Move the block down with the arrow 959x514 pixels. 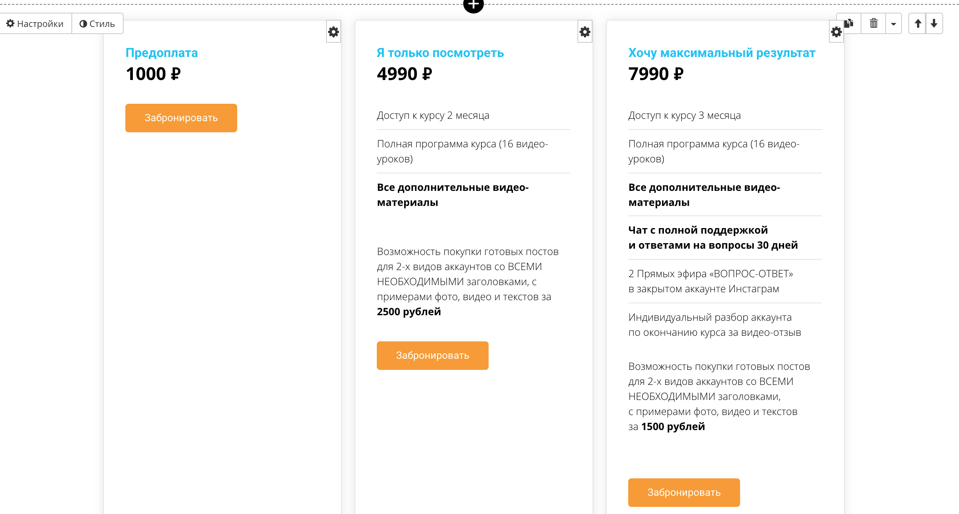pyautogui.click(x=934, y=23)
